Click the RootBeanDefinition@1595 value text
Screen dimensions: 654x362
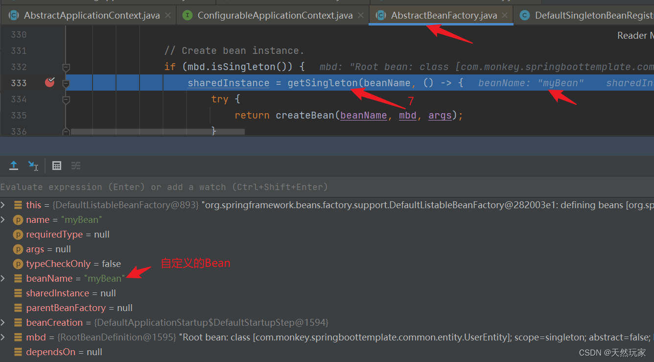(x=117, y=337)
